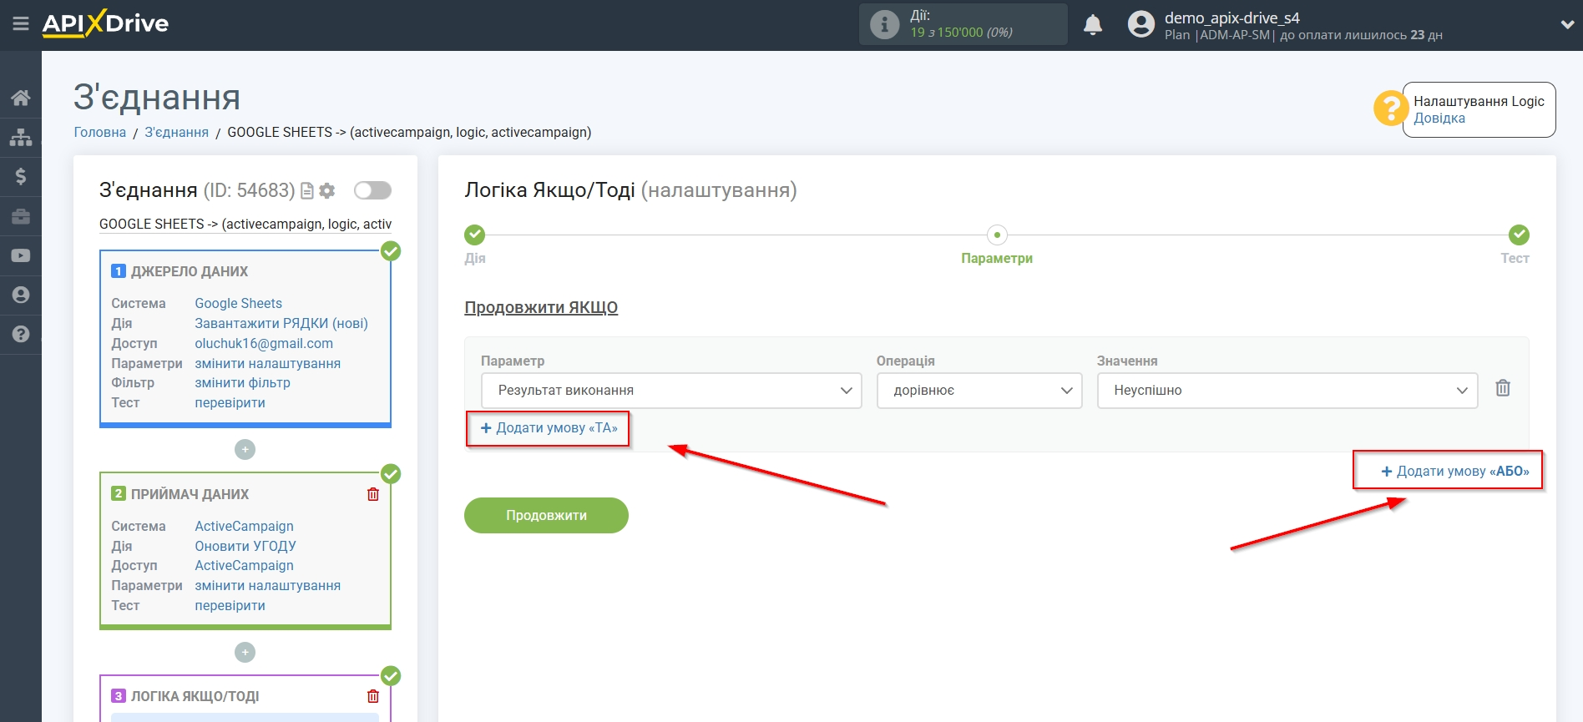
Task: Add an «АБО» condition
Action: (x=1454, y=472)
